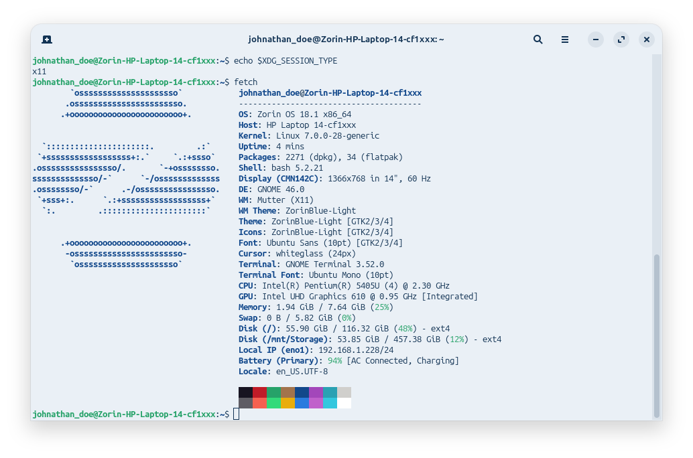Click the Locale value 'en_US.UTF-8'

(302, 372)
